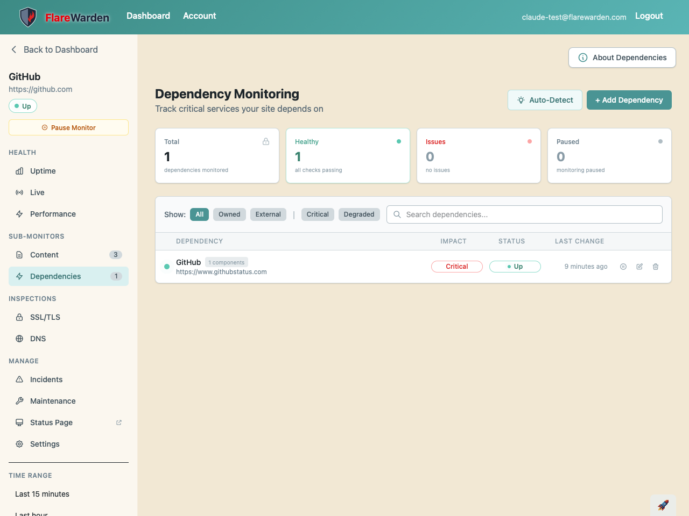
Task: Click inside the Search dependencies field
Action: [524, 214]
